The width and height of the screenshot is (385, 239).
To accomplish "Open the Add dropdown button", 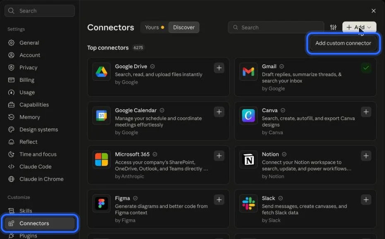I will 359,27.
